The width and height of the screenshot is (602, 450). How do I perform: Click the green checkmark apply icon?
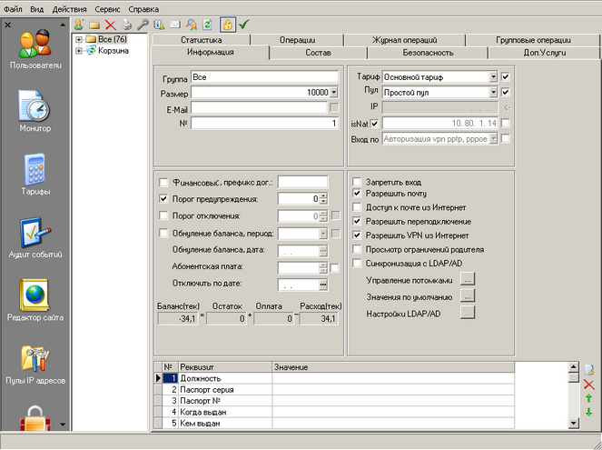pos(243,25)
